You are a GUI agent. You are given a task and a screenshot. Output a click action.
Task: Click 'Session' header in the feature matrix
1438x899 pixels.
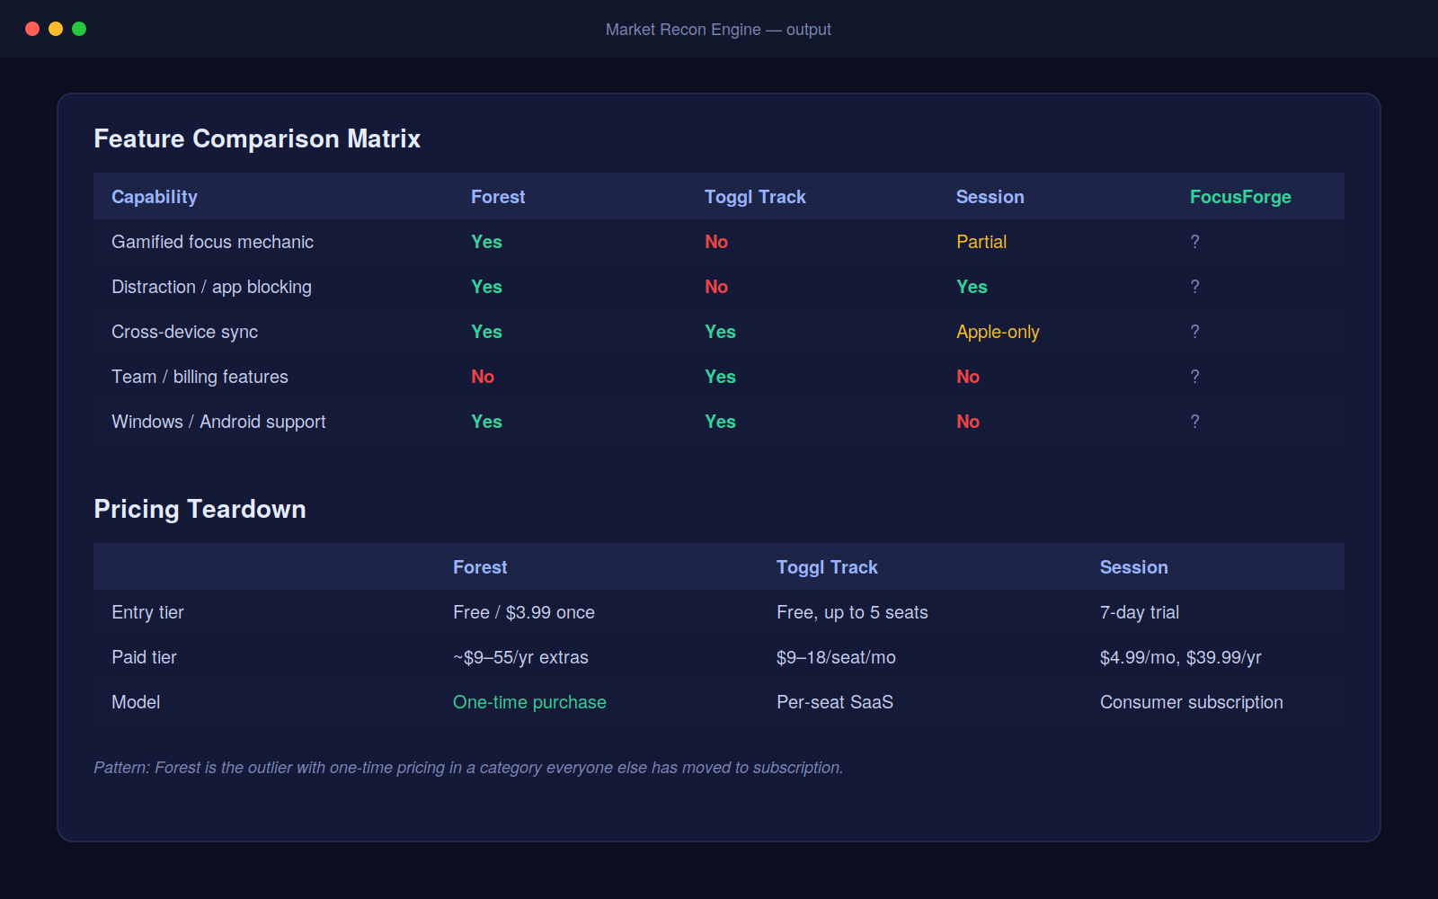(990, 197)
